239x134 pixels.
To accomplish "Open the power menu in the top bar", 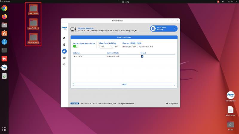I will pyautogui.click(x=236, y=2).
